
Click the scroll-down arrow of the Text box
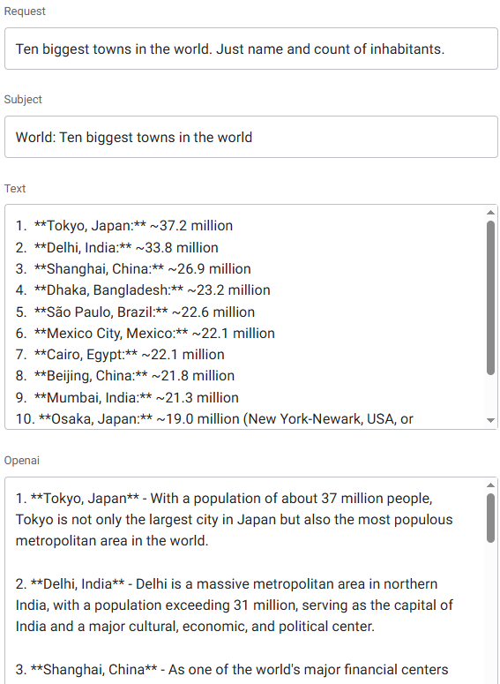pyautogui.click(x=490, y=420)
